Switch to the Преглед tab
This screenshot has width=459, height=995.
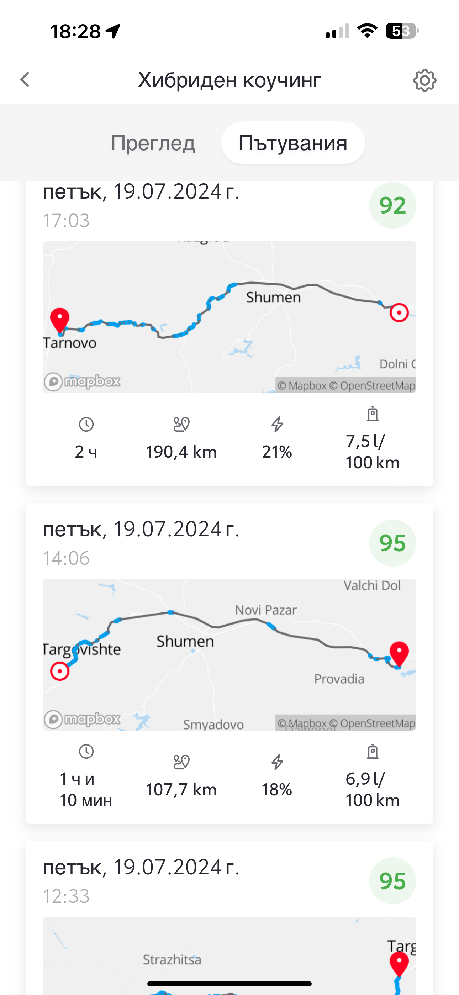pyautogui.click(x=153, y=143)
